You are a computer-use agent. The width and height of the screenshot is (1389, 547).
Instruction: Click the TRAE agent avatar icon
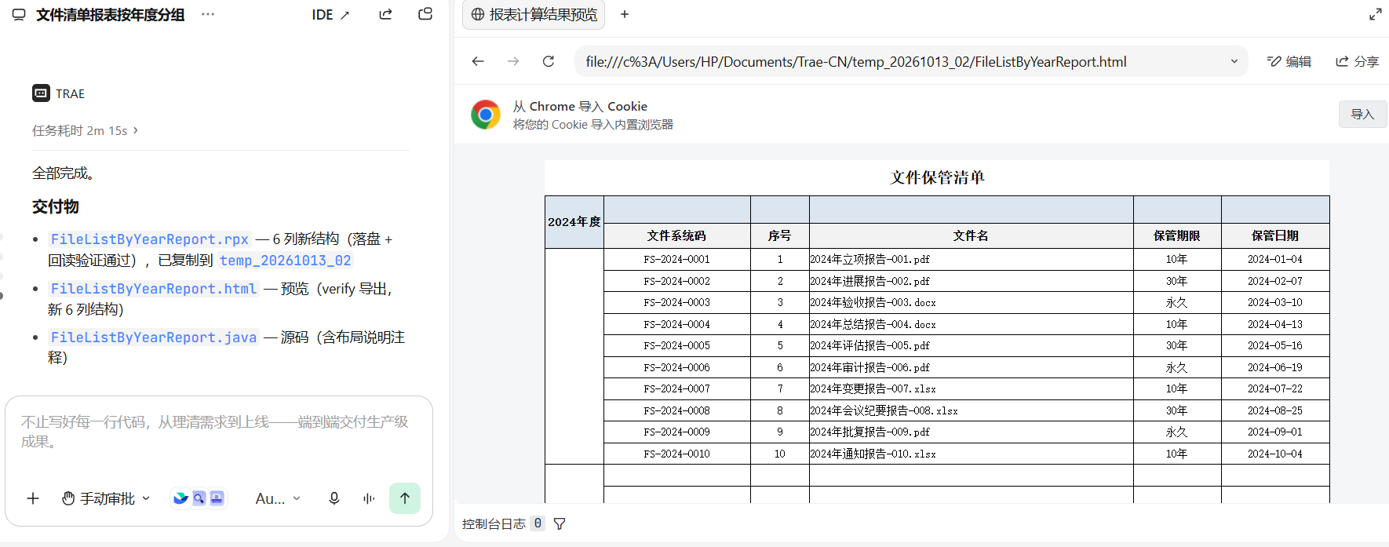[41, 93]
